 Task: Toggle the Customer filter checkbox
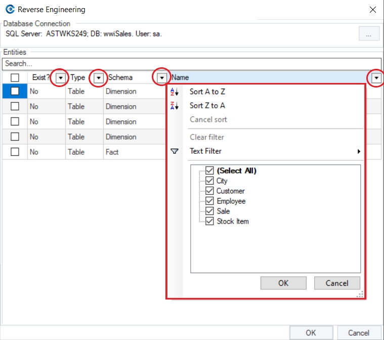(210, 191)
